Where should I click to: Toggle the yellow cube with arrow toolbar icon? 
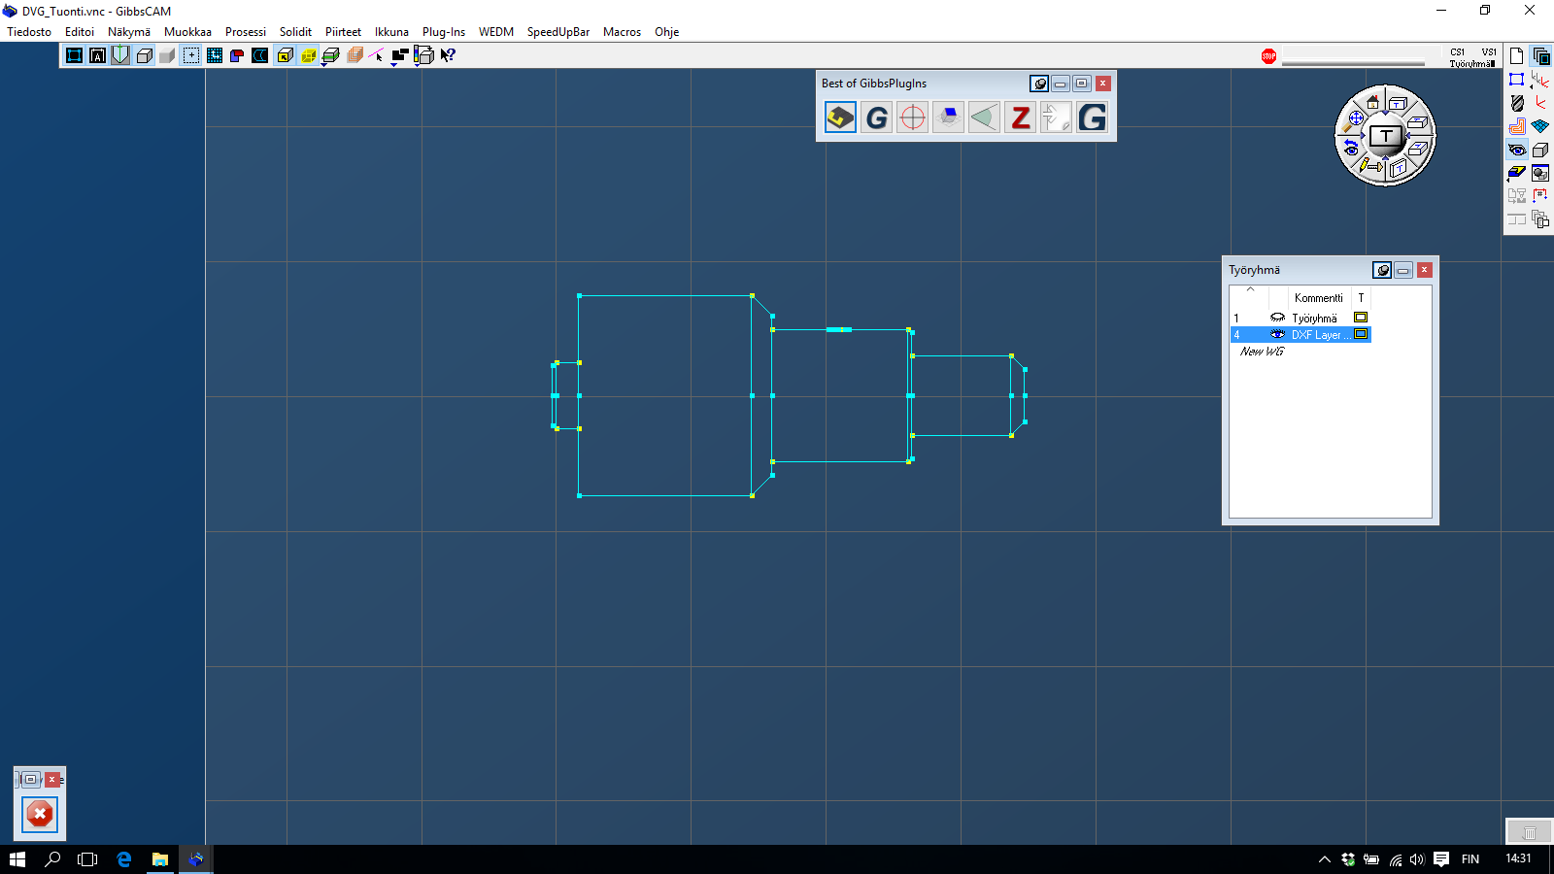(x=285, y=55)
